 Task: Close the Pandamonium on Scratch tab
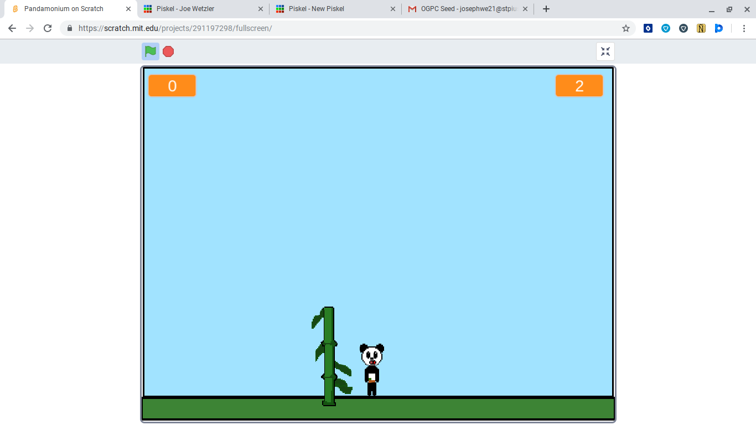128,9
